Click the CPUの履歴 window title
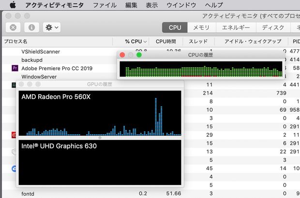Viewport: 300px width, 198px height. [x=200, y=55]
